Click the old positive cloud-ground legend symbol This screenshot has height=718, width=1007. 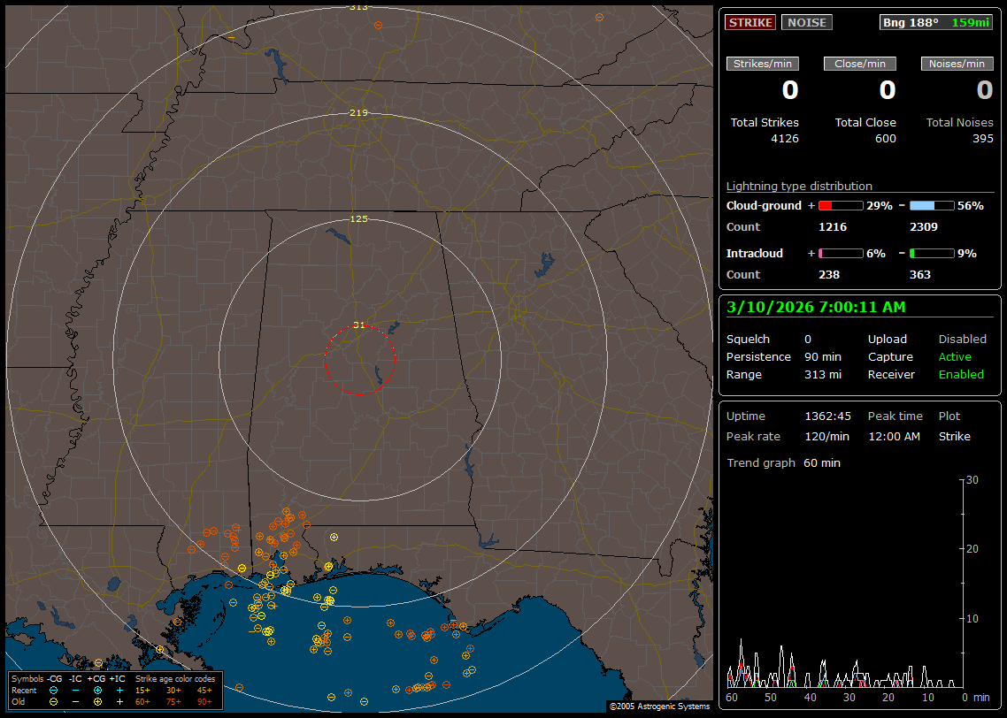click(x=97, y=701)
